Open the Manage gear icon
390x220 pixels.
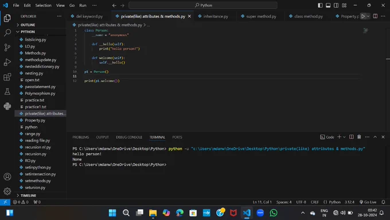[x=7, y=191]
